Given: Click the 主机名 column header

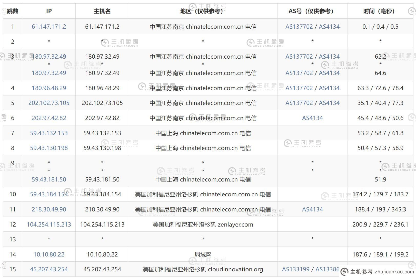Looking at the screenshot, I should tap(102, 11).
